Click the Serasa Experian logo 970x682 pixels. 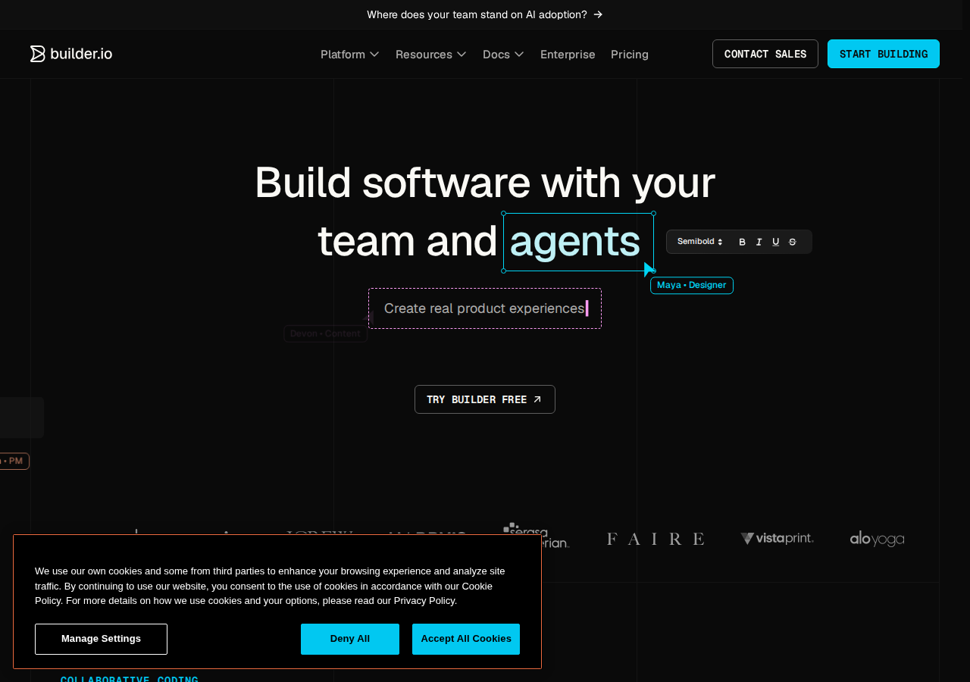tap(537, 535)
